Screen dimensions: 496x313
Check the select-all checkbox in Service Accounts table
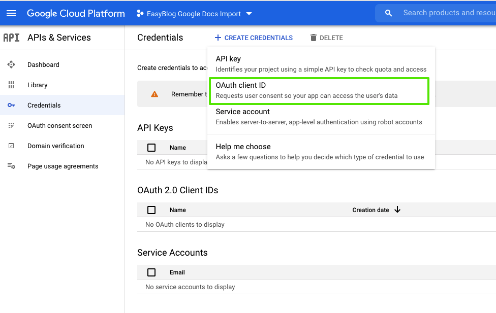(x=151, y=272)
